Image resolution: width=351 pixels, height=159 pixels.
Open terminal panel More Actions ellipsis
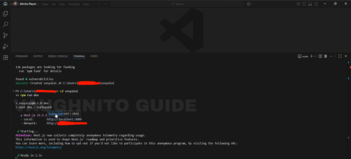tap(331, 56)
